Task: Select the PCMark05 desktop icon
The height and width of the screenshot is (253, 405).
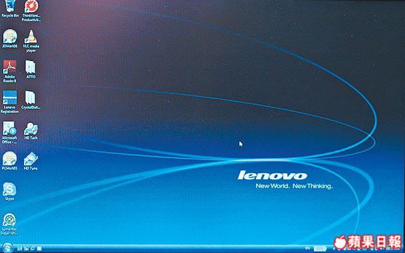Action: [9, 161]
